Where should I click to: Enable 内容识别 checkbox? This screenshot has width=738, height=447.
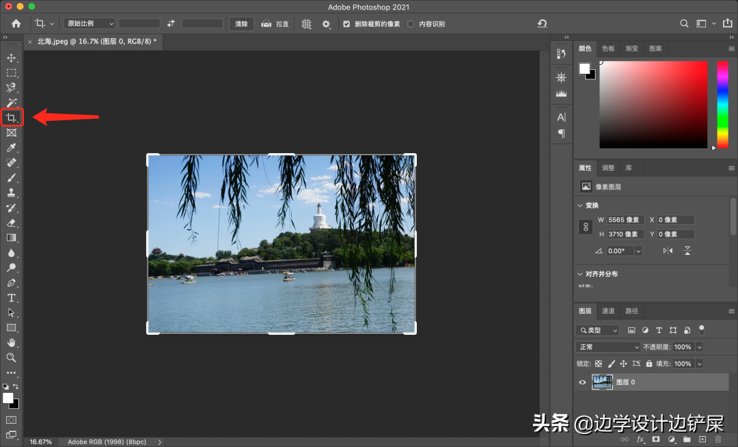point(411,24)
